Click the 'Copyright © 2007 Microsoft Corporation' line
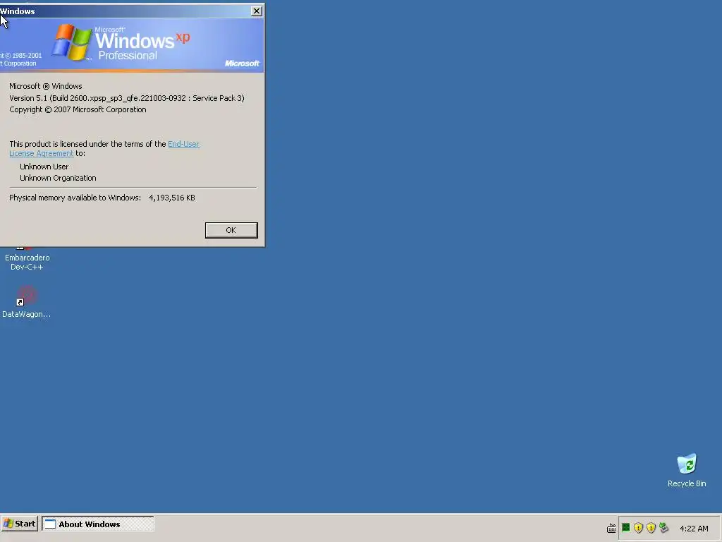722x542 pixels. pyautogui.click(x=78, y=109)
